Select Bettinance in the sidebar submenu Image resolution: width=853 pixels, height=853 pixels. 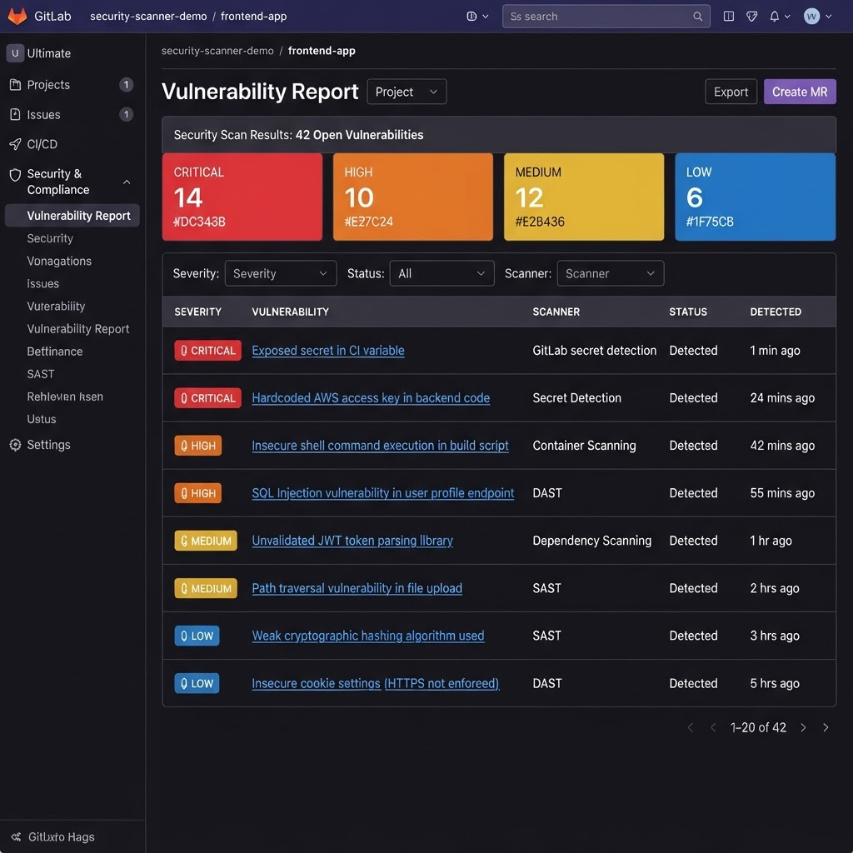pyautogui.click(x=55, y=352)
